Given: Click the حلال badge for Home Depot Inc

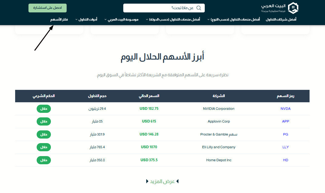Looking at the screenshot, I should click(44, 160).
